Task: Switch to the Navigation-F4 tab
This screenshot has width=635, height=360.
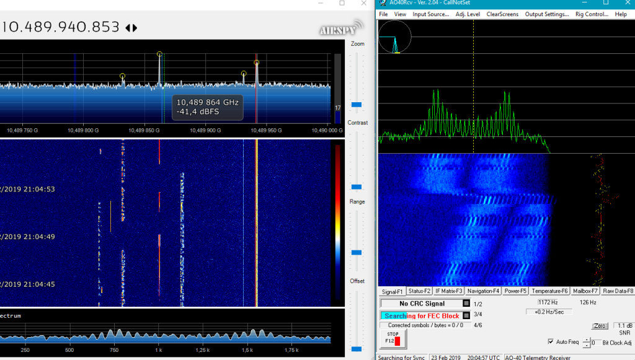Action: (483, 291)
